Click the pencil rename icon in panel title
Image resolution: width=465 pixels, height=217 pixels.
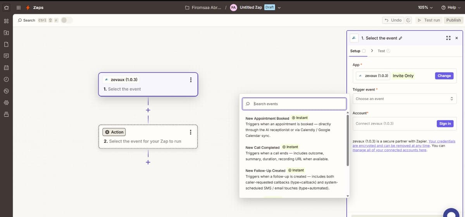tap(400, 38)
